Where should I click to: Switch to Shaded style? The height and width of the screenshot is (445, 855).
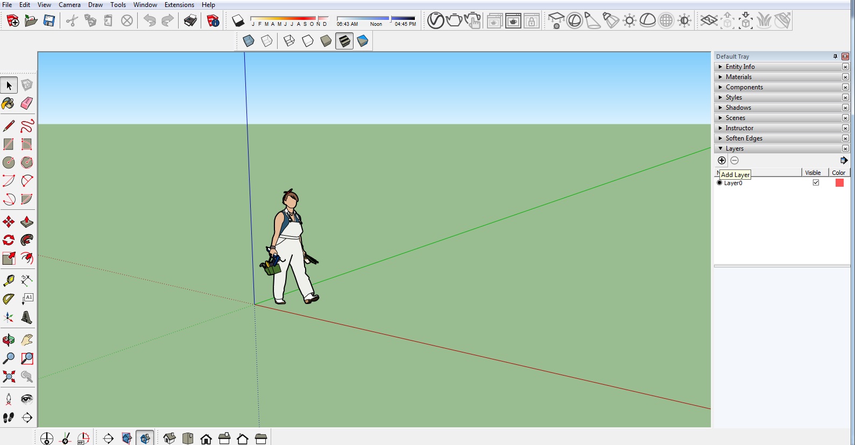pyautogui.click(x=326, y=41)
